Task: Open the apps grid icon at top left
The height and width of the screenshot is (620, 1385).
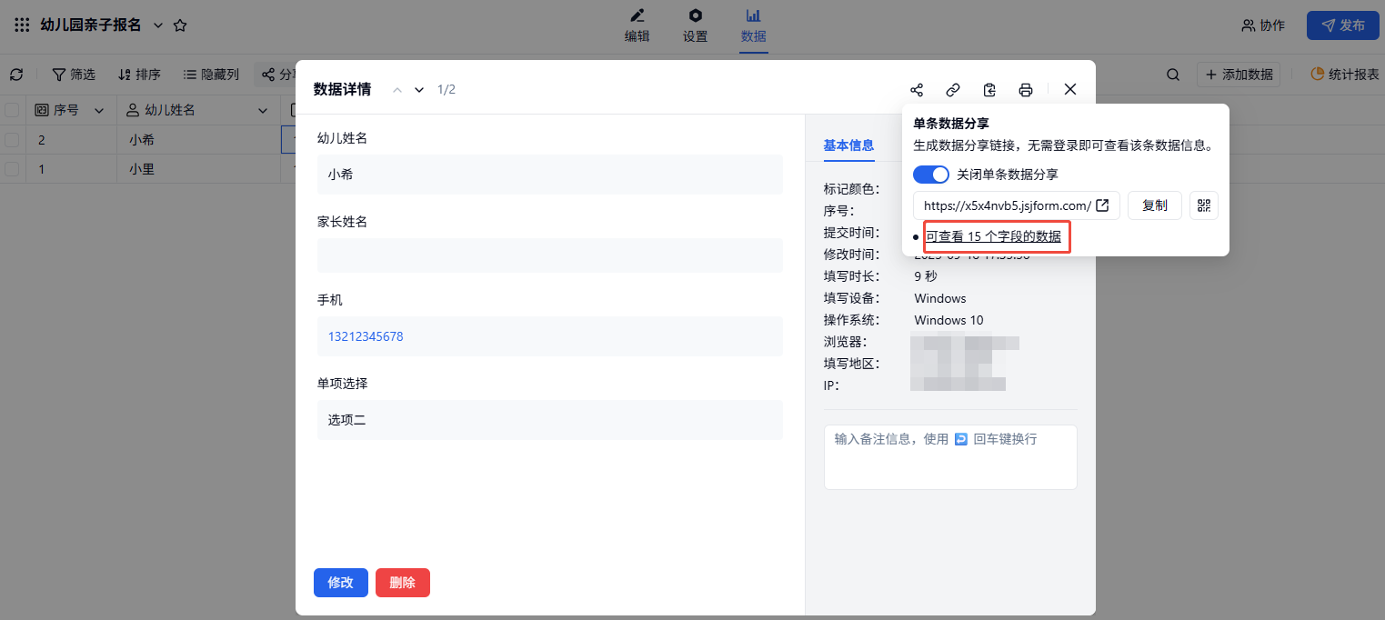Action: [22, 25]
